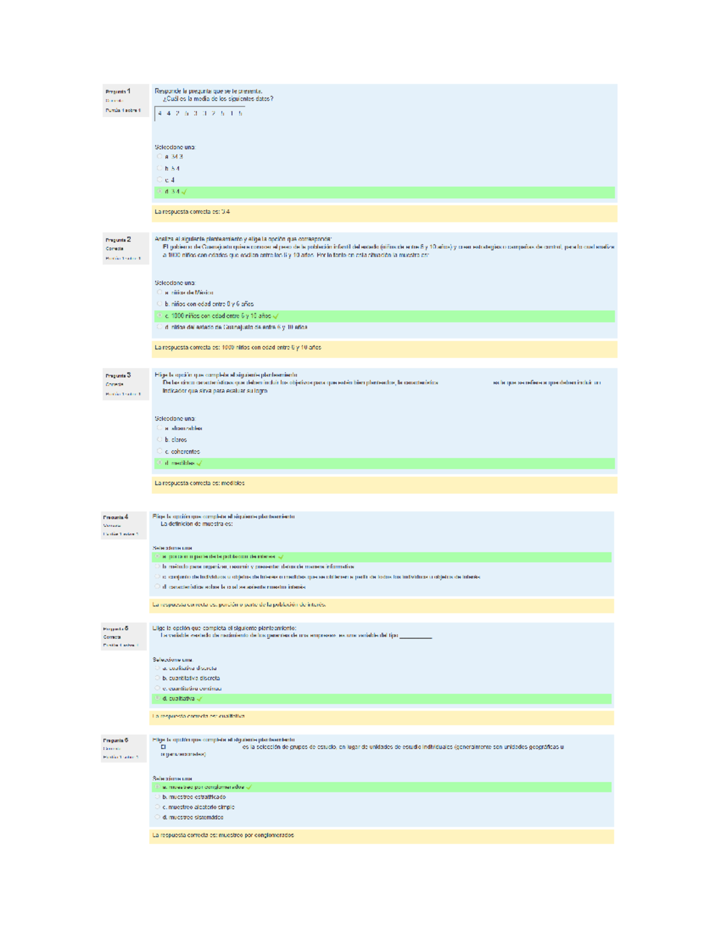This screenshot has width=721, height=933.
Task: Click the data values box in Pregunta 1
Action: click(x=200, y=114)
